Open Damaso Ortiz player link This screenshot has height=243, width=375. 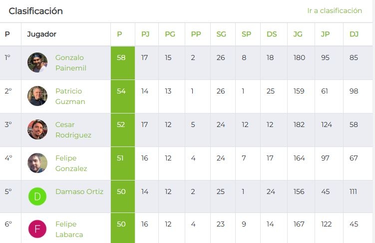79,191
